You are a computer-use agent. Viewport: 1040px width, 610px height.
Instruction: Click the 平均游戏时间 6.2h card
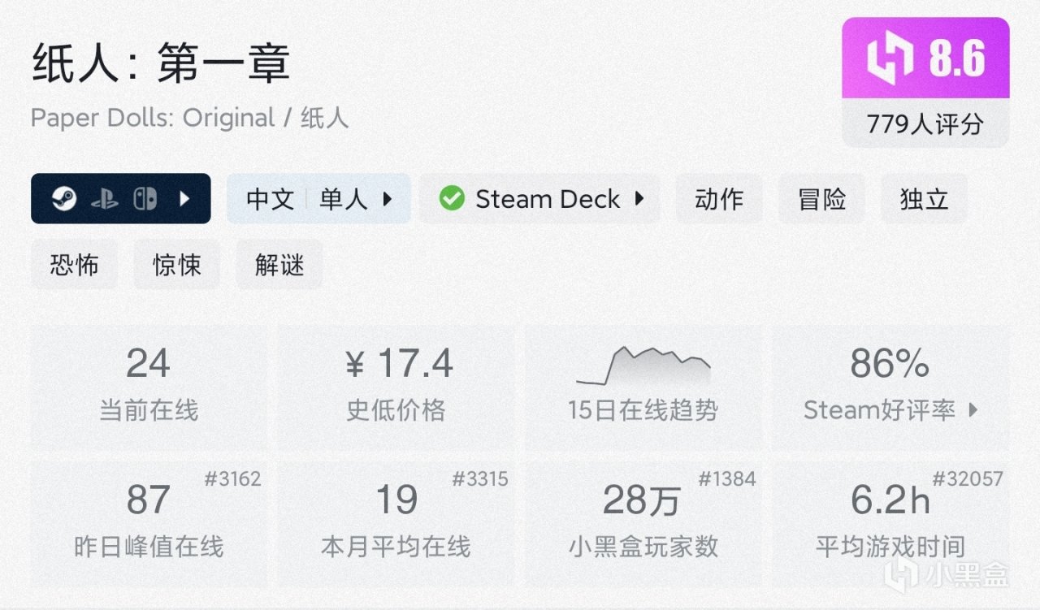(890, 523)
